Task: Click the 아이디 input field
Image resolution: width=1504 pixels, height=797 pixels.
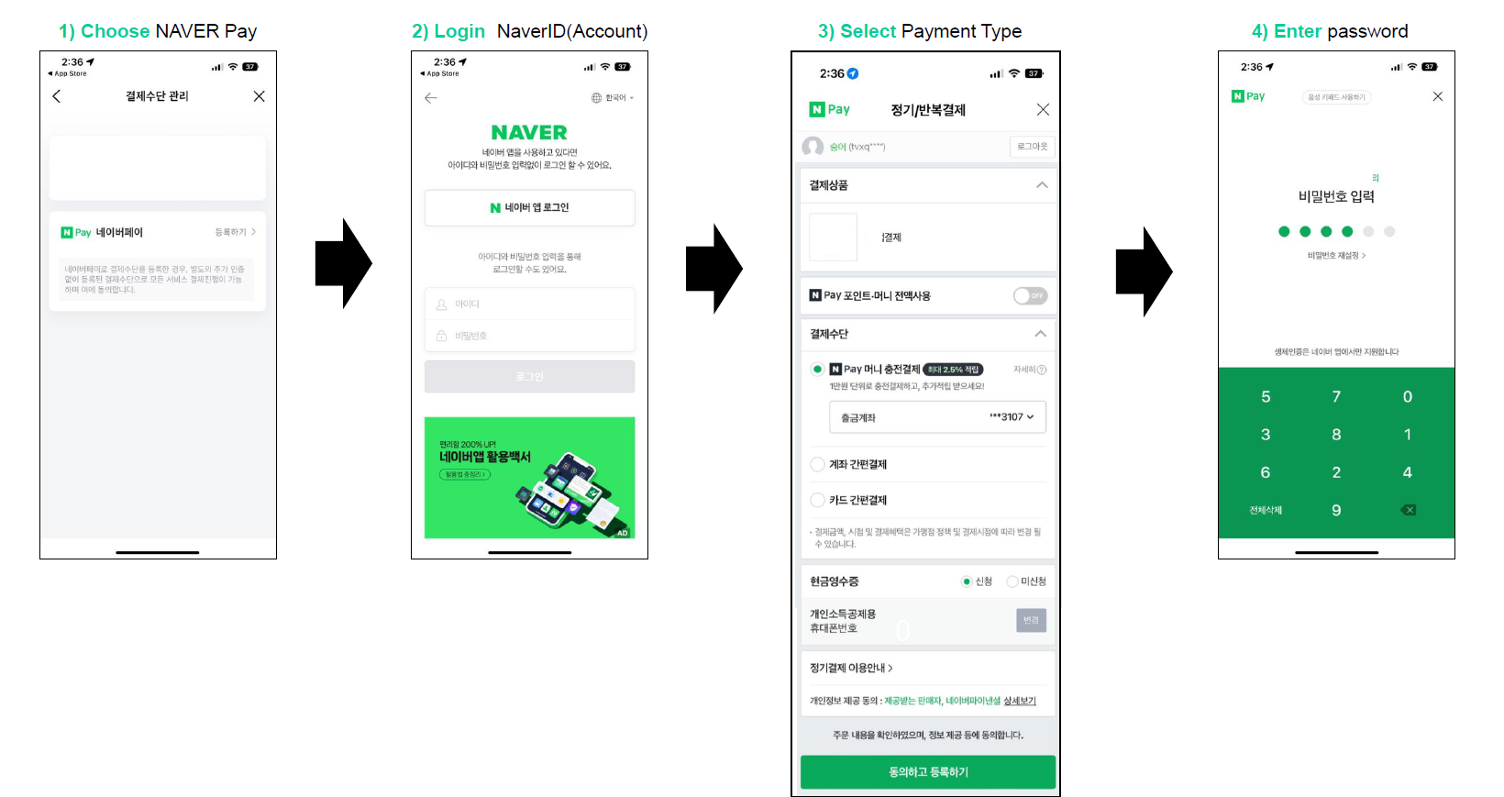Action: (x=529, y=304)
